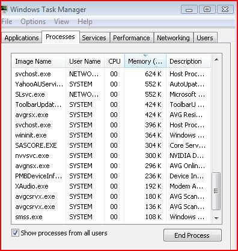The height and width of the screenshot is (251, 238).
Task: Click the AutoUpdat... description cell
Action: pyautogui.click(x=187, y=84)
